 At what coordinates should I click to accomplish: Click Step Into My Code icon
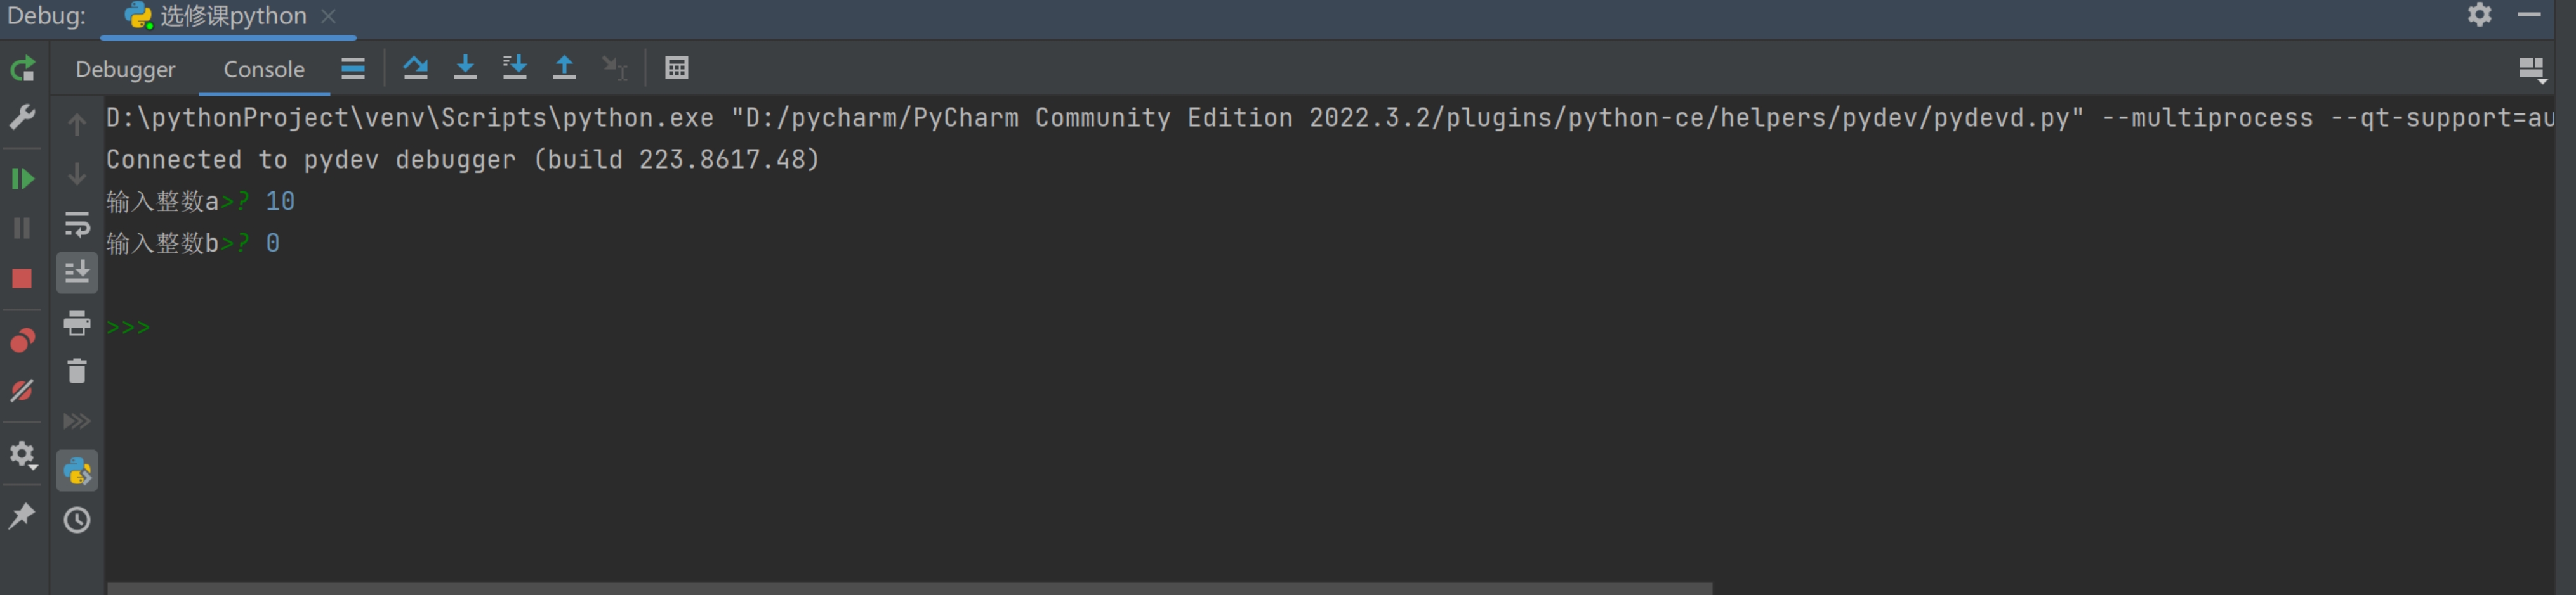514,68
